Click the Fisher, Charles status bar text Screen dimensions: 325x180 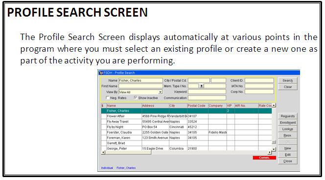[x=126, y=168]
